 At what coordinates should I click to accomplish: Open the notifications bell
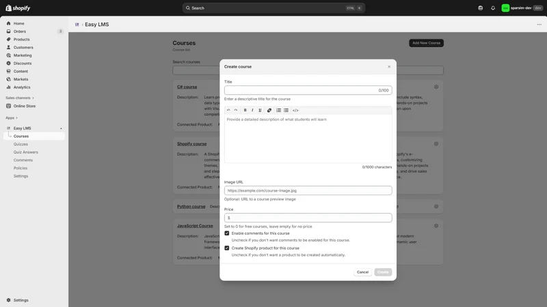tap(493, 8)
